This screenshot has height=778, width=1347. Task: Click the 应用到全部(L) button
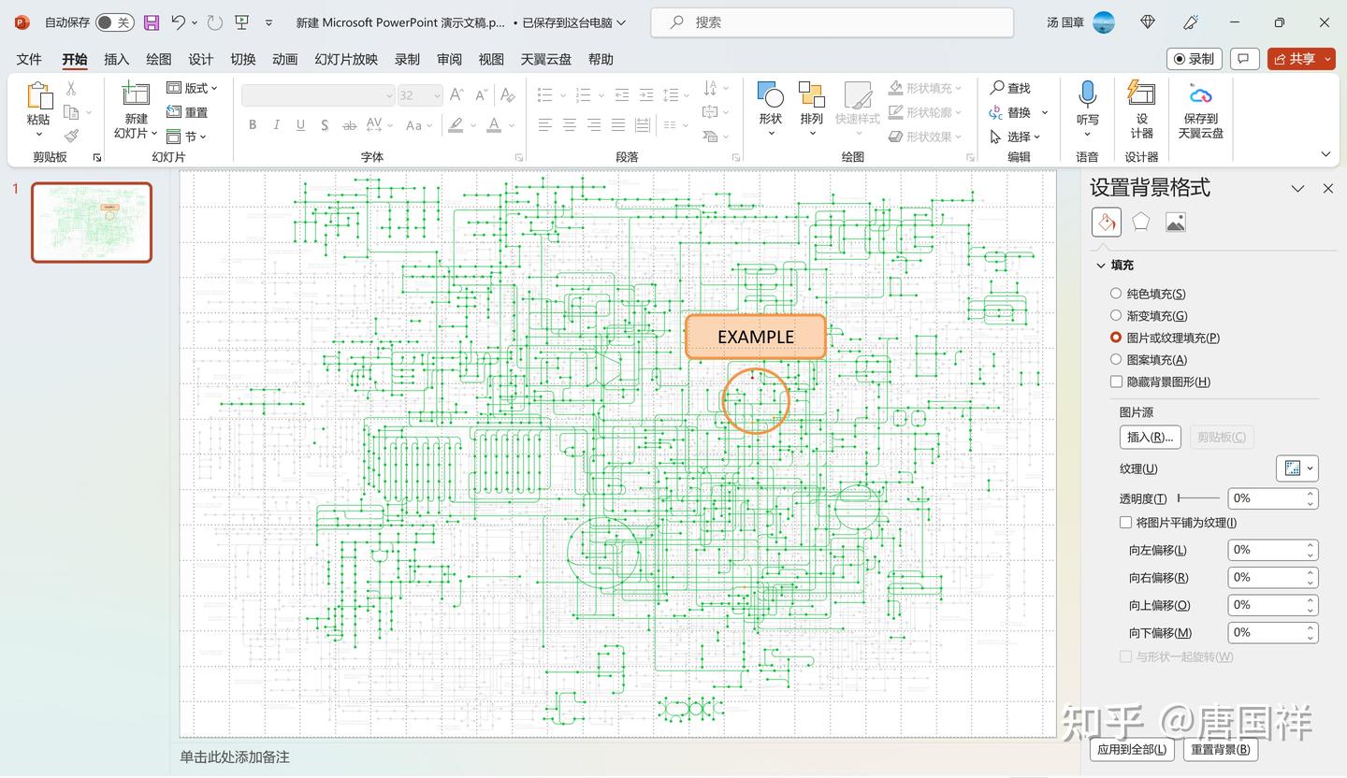click(1131, 749)
